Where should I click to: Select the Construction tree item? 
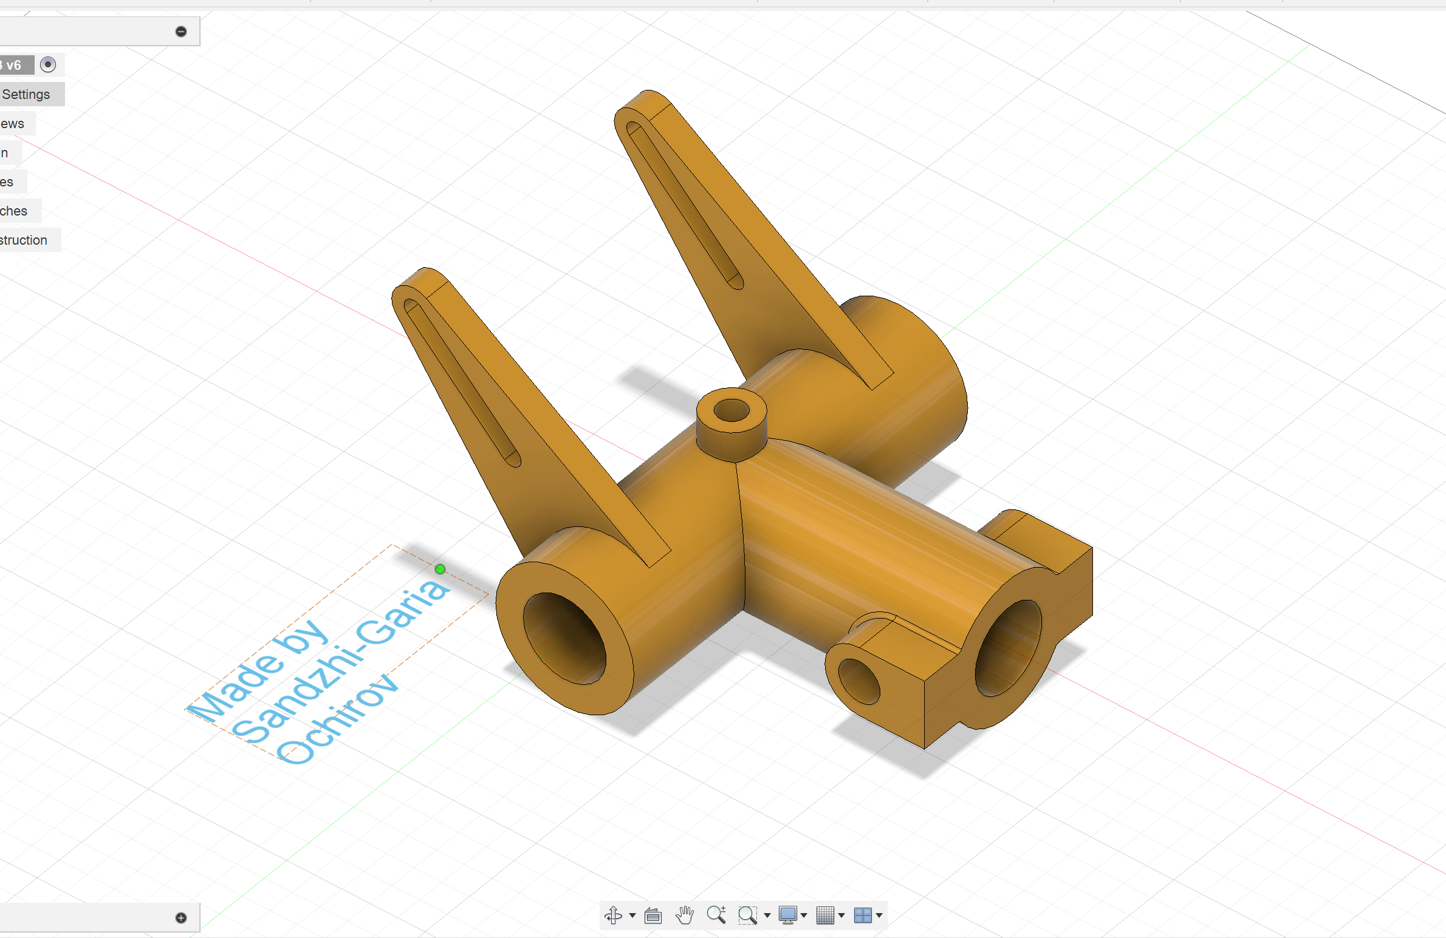click(x=29, y=240)
